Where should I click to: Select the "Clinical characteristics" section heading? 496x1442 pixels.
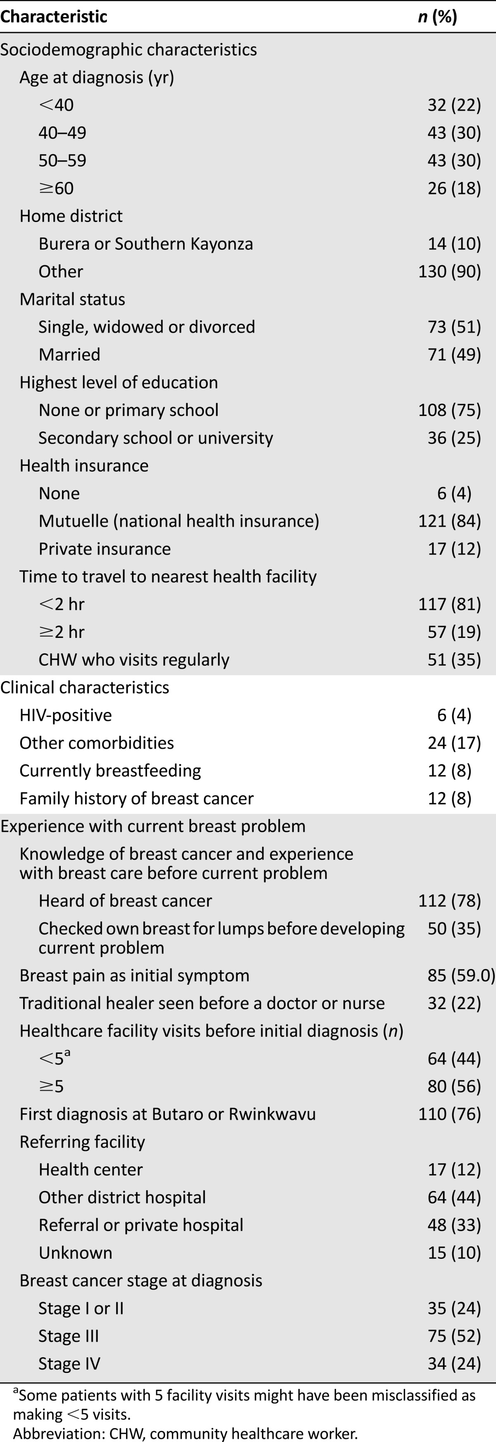coord(85,688)
